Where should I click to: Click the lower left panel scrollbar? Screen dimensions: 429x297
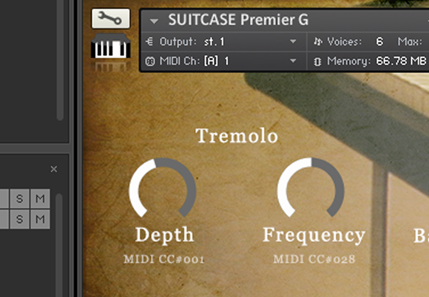(x=59, y=245)
